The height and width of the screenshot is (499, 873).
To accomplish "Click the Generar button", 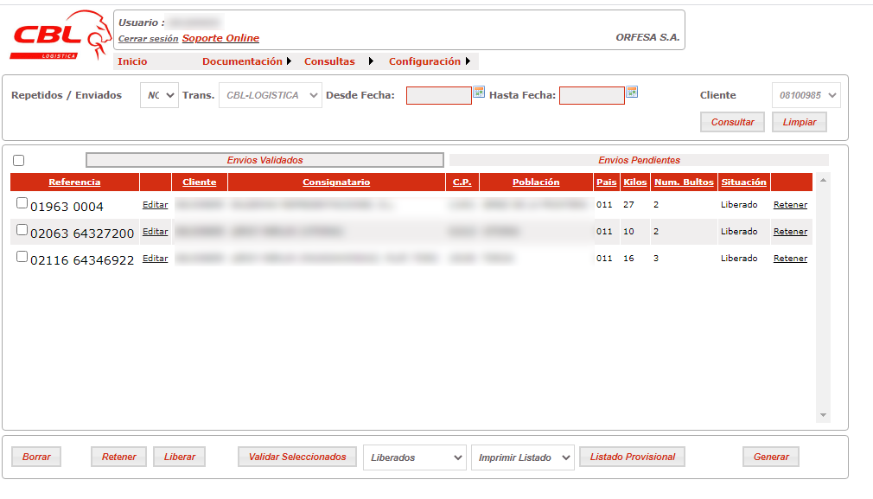I will pos(771,457).
